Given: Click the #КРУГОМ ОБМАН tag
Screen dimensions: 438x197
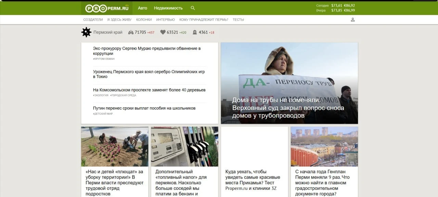Looking at the screenshot, I should (x=104, y=59).
